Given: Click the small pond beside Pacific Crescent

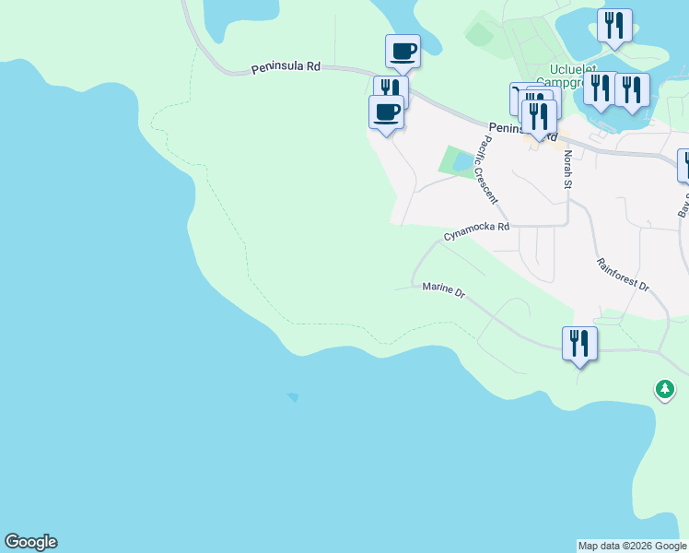Looking at the screenshot, I should pyautogui.click(x=462, y=162).
